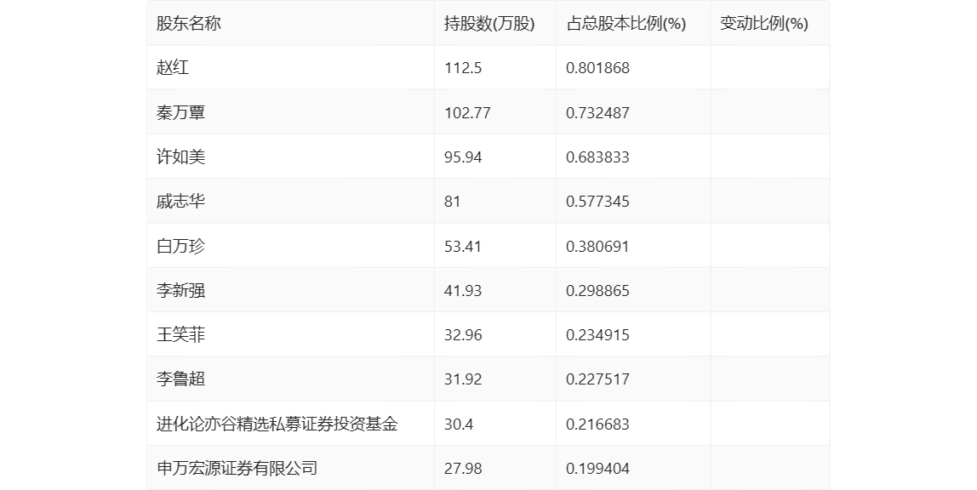This screenshot has width=977, height=490.
Task: Click percentage value 0.227517
Action: [x=597, y=379]
